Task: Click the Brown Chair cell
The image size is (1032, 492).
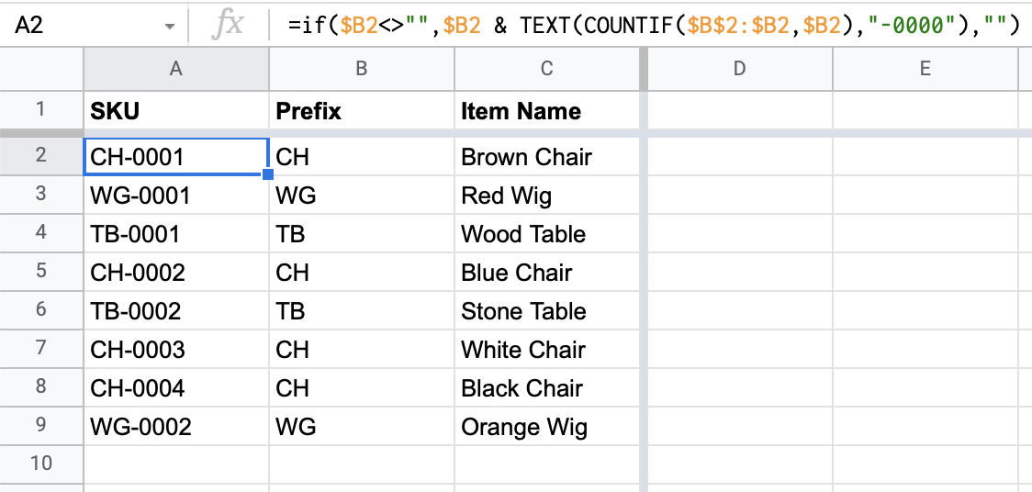Action: pos(546,157)
